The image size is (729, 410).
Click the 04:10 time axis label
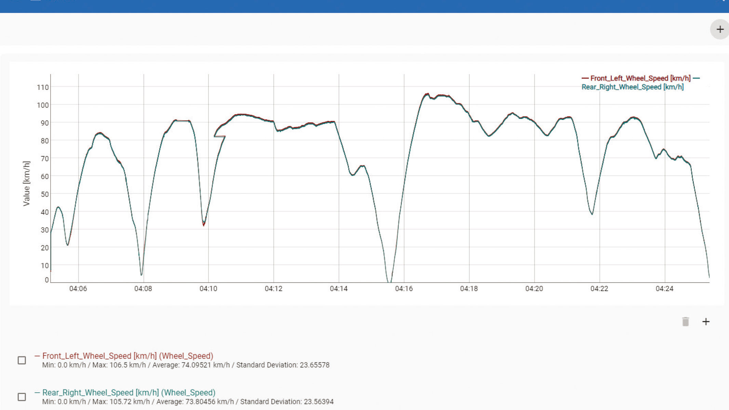[208, 289]
